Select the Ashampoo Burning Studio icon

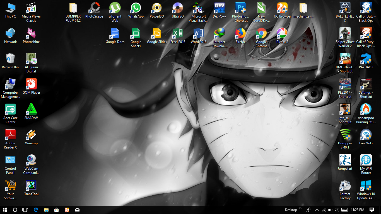[x=366, y=110]
